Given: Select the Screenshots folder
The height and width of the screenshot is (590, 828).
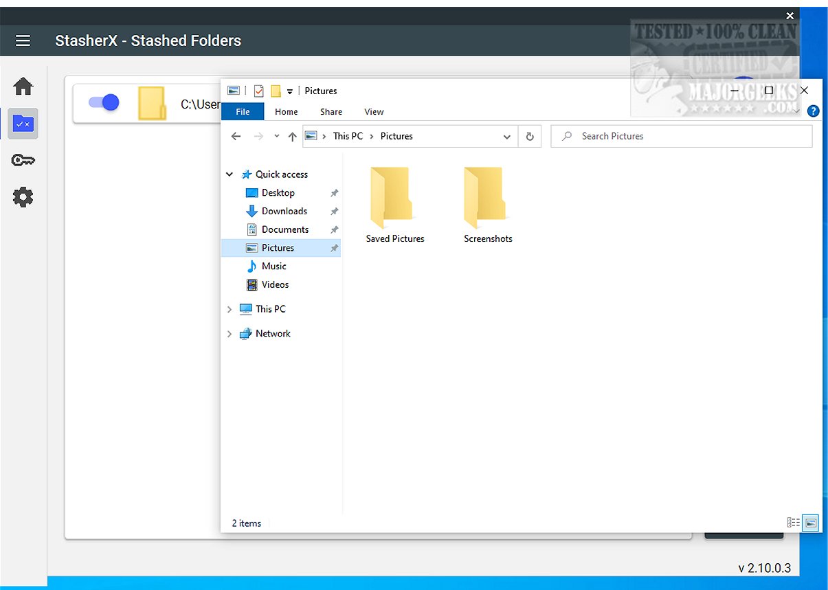Looking at the screenshot, I should coord(488,205).
